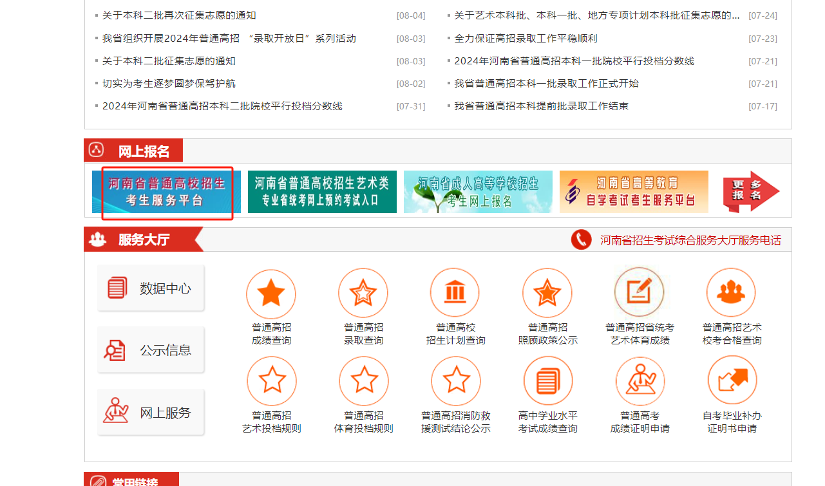The height and width of the screenshot is (486, 825).
Task: Click the 更多报名 red arrow button
Action: point(750,191)
